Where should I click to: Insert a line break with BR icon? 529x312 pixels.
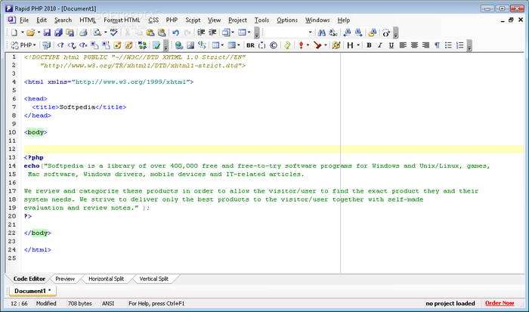(250, 45)
